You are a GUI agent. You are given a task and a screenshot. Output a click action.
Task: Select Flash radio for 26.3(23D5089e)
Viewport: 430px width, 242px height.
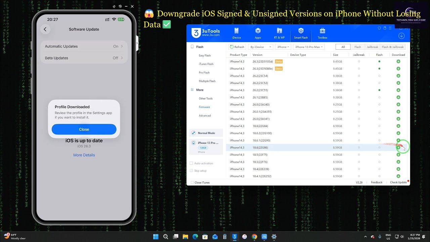379,69
